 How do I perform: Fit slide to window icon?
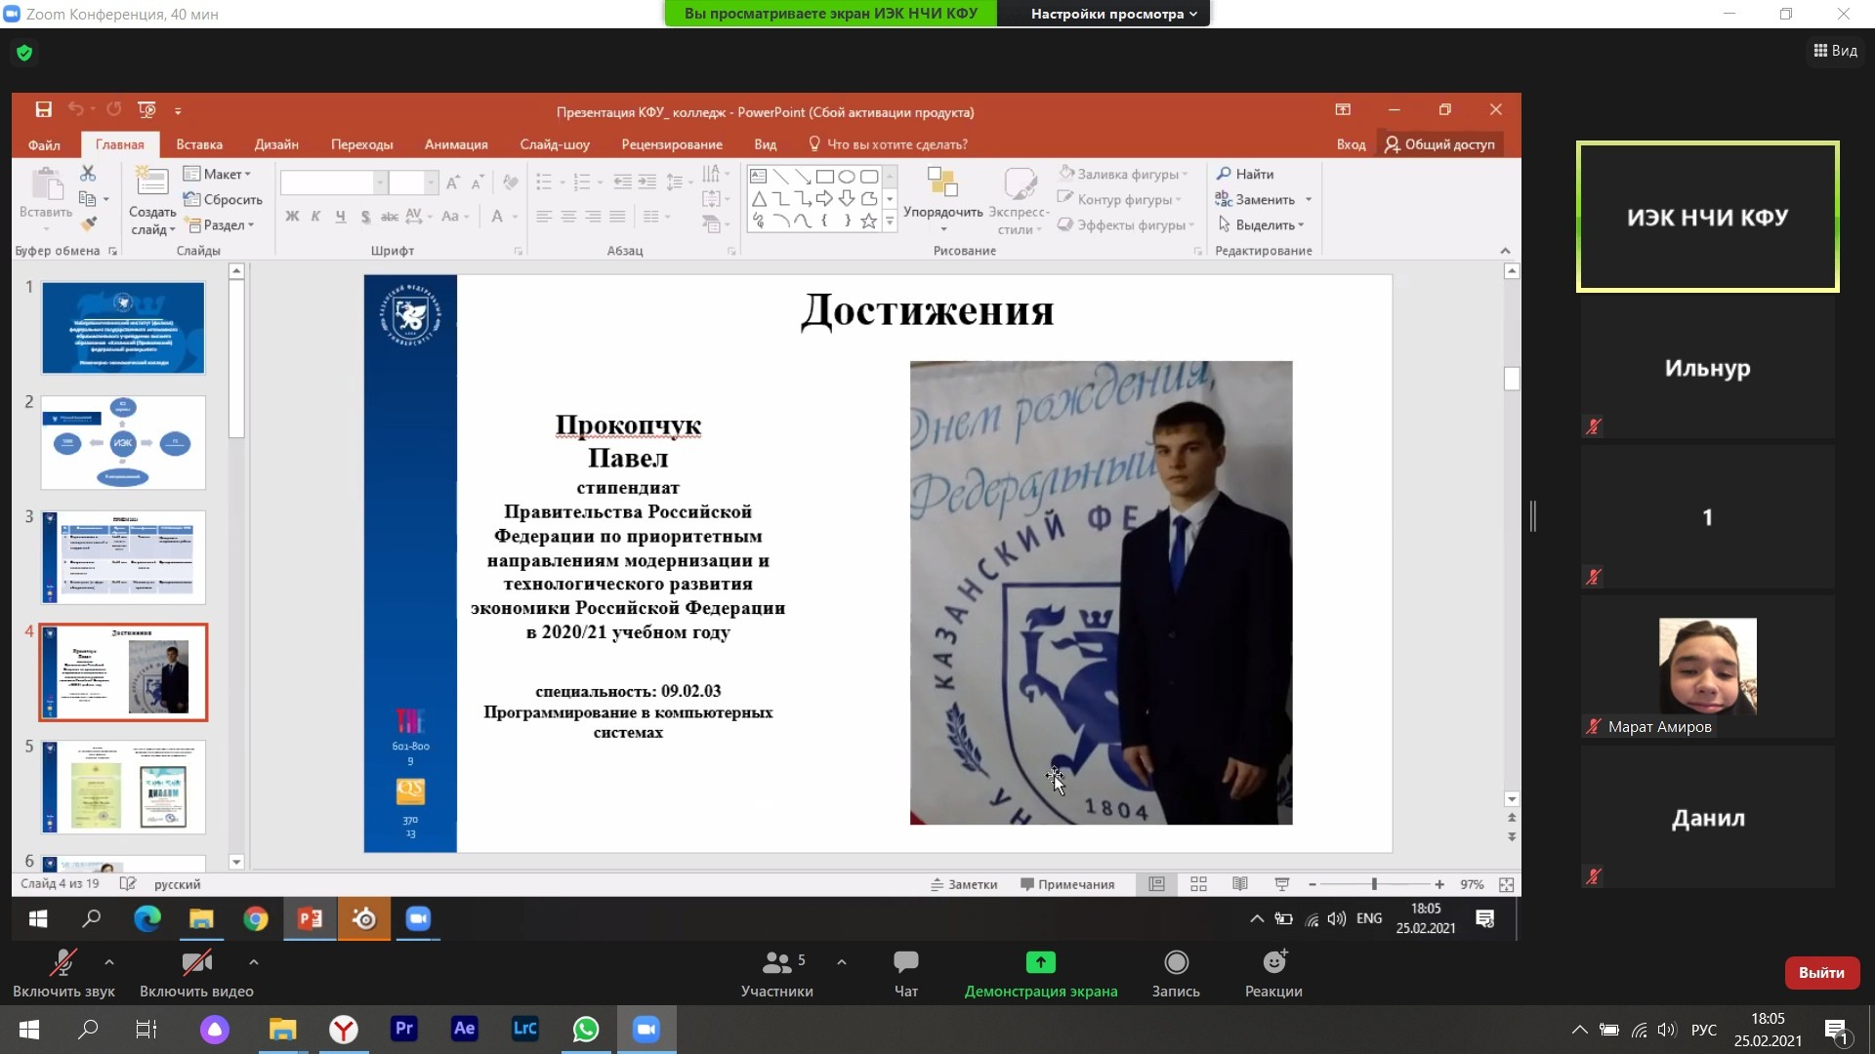coord(1506,884)
